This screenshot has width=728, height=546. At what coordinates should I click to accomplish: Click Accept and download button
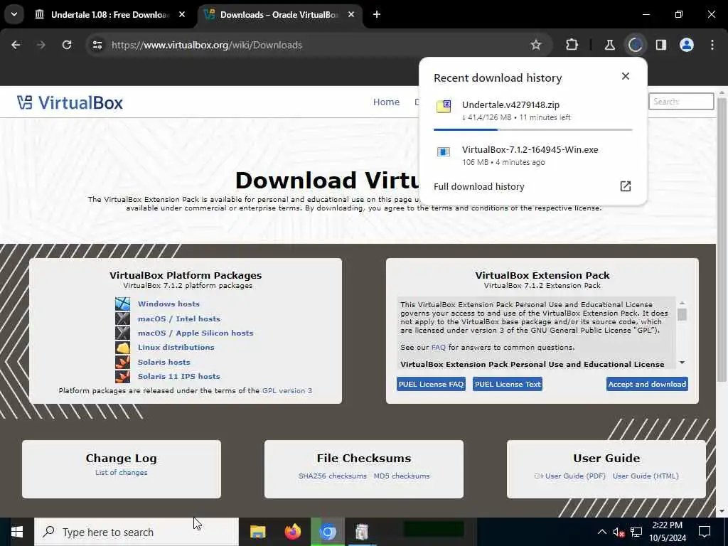click(x=647, y=384)
